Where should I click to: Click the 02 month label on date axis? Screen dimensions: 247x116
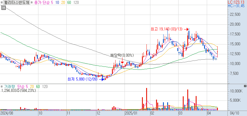(152, 113)
